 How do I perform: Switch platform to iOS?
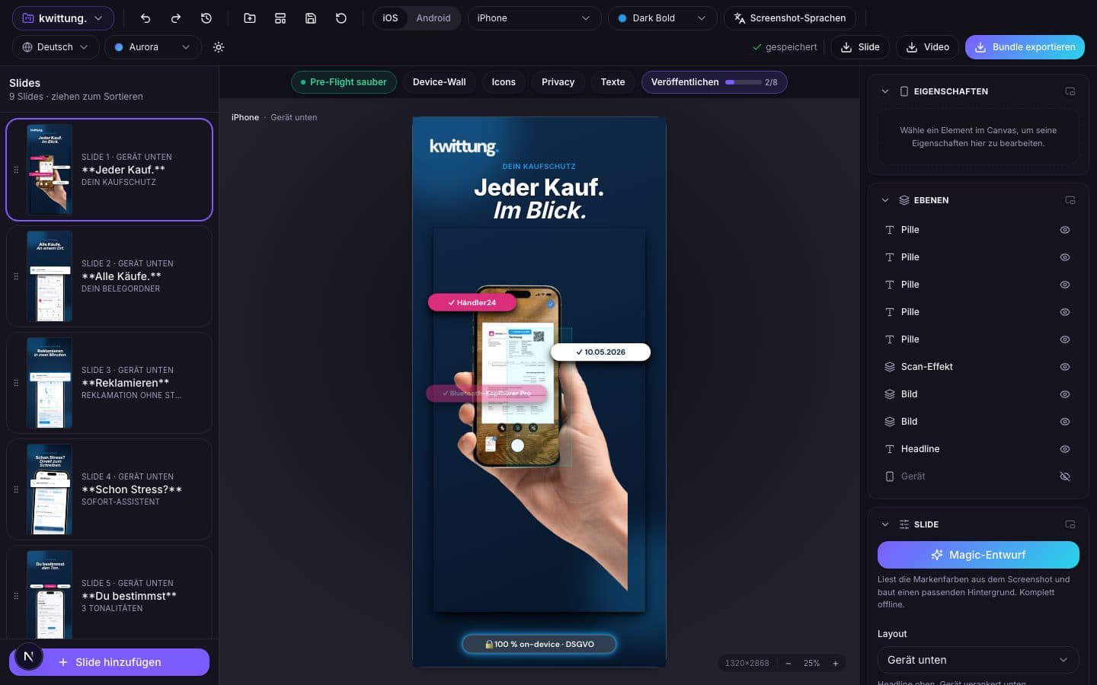(x=390, y=18)
